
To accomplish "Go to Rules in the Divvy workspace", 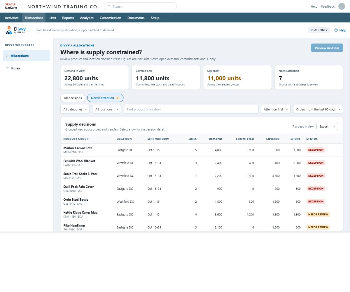I will coord(27,68).
